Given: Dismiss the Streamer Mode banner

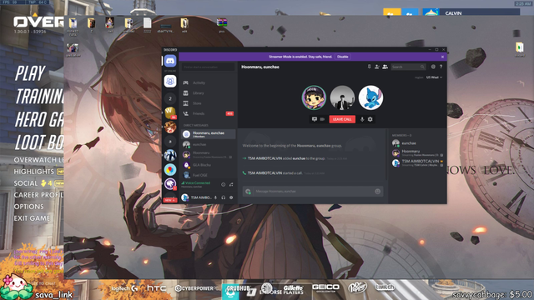Looking at the screenshot, I should 442,57.
